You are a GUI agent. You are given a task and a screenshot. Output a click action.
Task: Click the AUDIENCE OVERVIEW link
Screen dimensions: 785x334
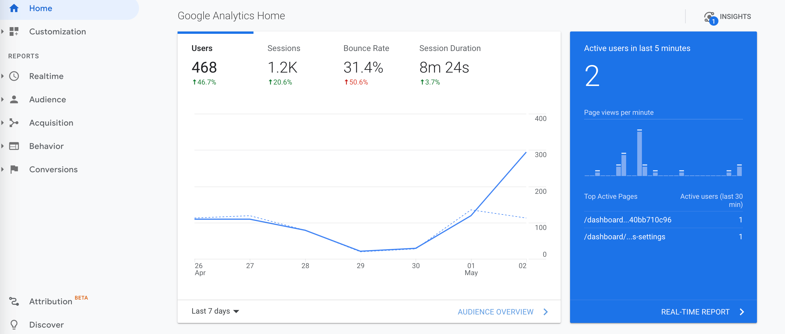point(496,312)
